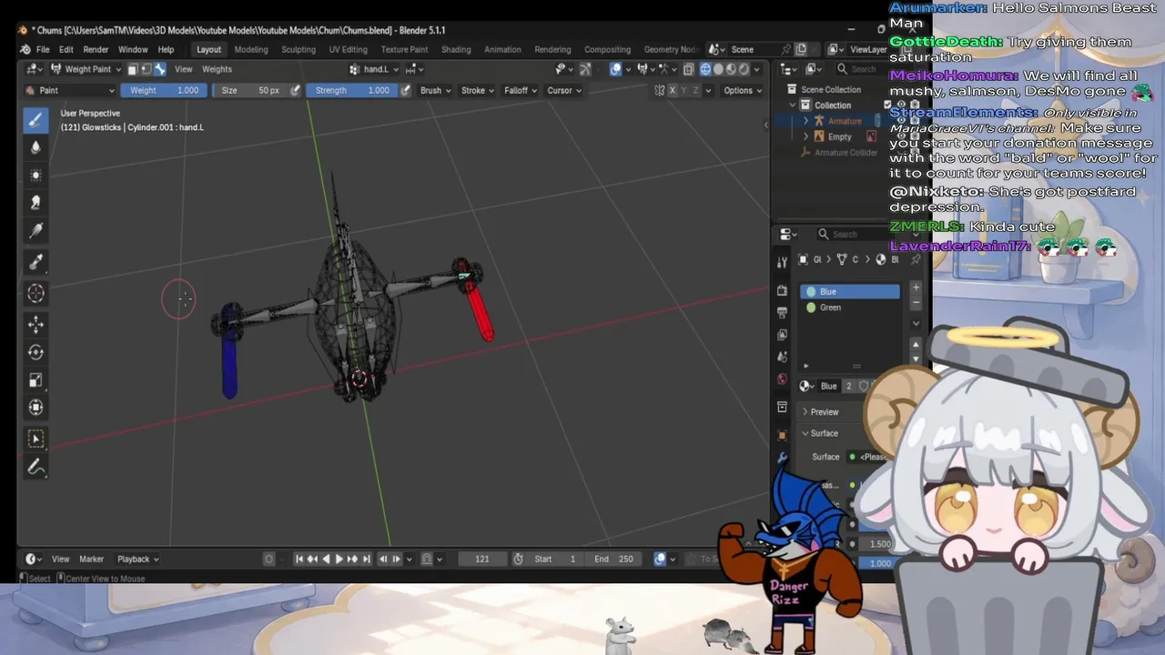Open the hand.L vertex group dropdown
The height and width of the screenshot is (655, 1165).
point(375,69)
